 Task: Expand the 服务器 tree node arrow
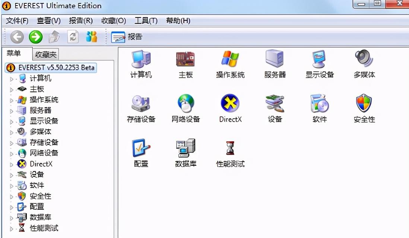coord(11,111)
